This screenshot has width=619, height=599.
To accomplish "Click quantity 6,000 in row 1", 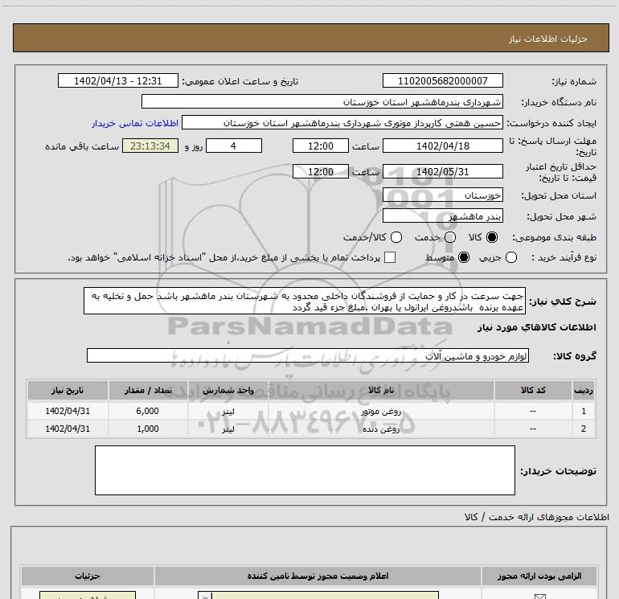I will tap(148, 411).
